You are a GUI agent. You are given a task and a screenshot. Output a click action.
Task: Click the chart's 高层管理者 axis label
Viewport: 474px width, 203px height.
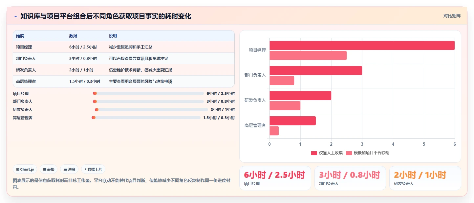pyautogui.click(x=255, y=125)
